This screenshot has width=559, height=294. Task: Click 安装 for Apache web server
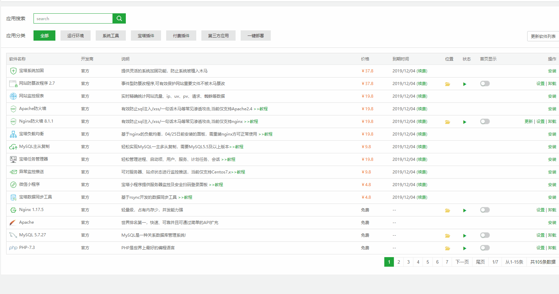[552, 223]
